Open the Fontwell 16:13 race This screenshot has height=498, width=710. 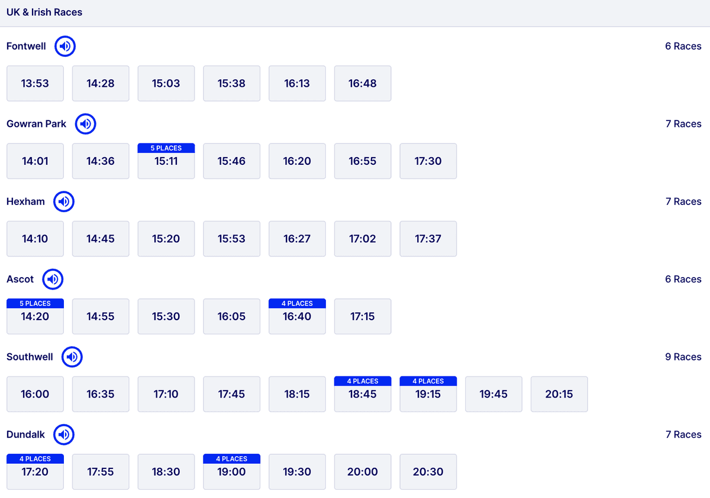pyautogui.click(x=297, y=83)
